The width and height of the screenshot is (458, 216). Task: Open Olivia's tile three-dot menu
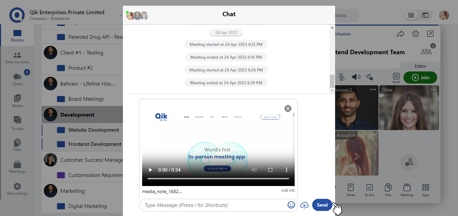(434, 90)
